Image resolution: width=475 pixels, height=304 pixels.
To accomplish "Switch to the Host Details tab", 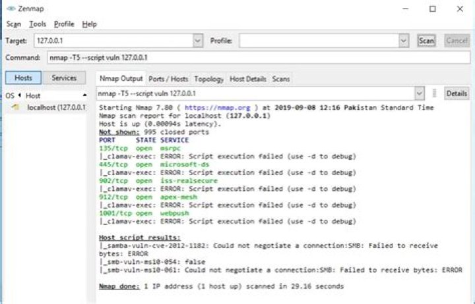I will click(x=248, y=79).
